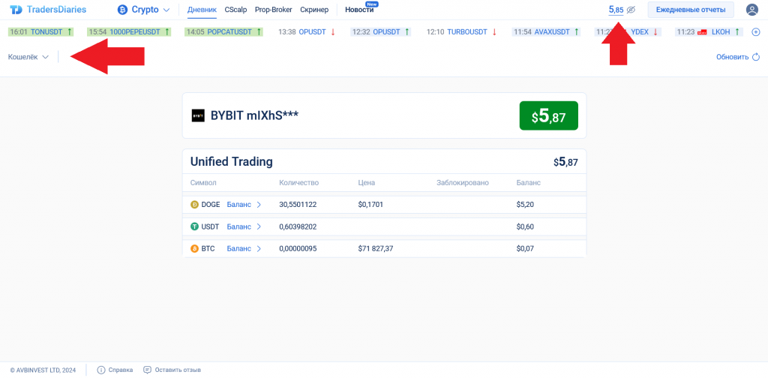Switch to the Дневник tab
768x378 pixels.
[202, 9]
